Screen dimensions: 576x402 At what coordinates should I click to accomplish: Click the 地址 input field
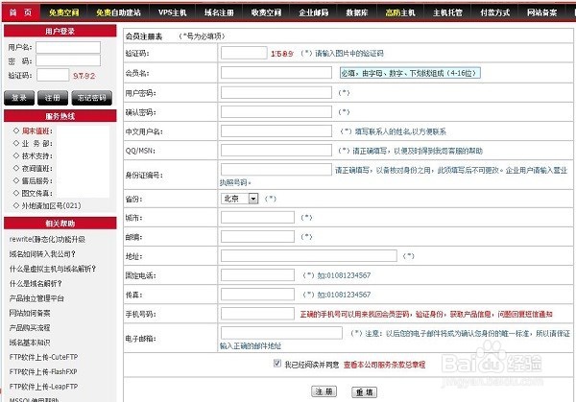coord(308,256)
